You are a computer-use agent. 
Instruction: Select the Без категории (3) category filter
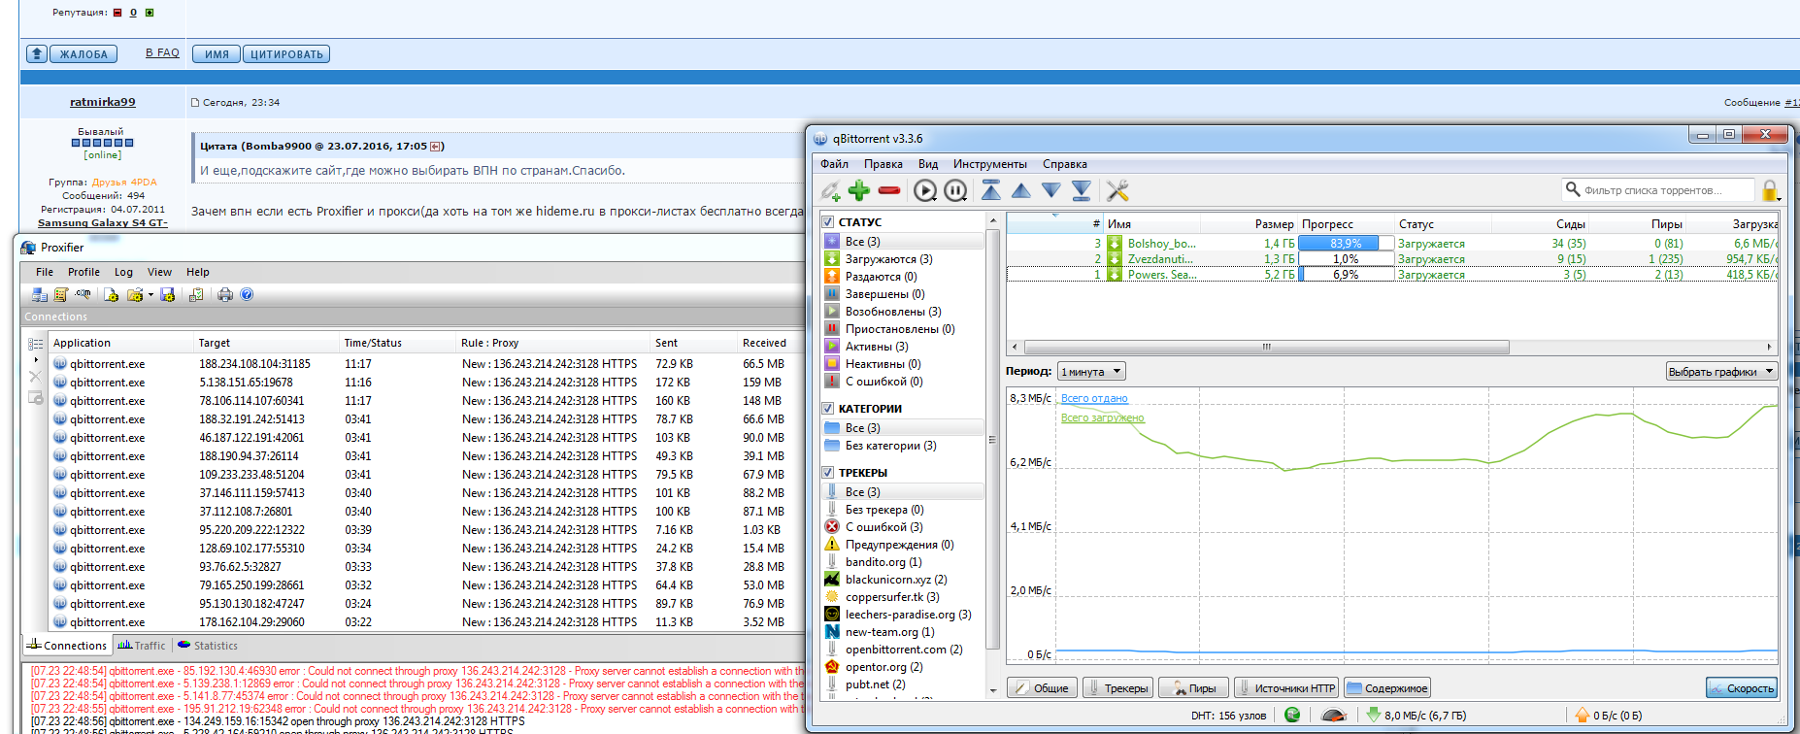pyautogui.click(x=890, y=446)
